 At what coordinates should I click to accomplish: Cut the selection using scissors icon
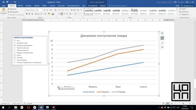click(8, 9)
